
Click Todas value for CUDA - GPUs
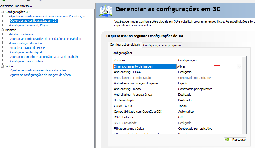click(182, 106)
